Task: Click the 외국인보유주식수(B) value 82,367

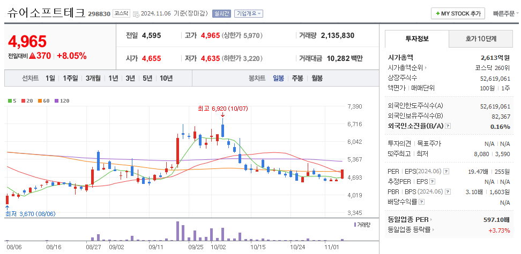Action: tap(501, 116)
